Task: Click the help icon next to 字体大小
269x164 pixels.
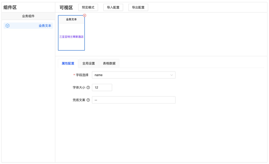Action: 88,88
